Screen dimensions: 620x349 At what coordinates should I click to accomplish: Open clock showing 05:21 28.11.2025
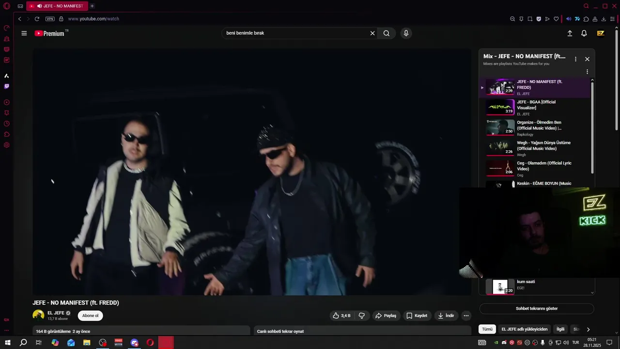[x=592, y=342]
